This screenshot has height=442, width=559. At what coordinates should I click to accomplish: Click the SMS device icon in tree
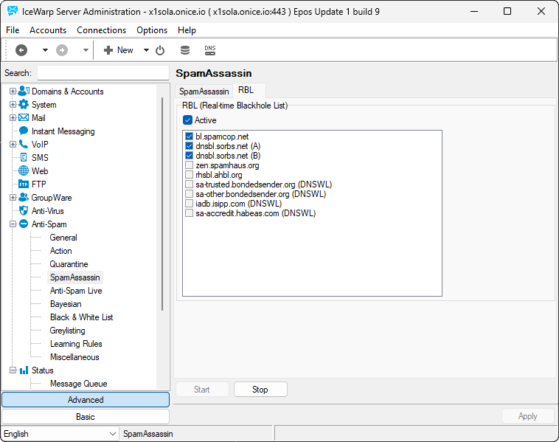pyautogui.click(x=24, y=157)
